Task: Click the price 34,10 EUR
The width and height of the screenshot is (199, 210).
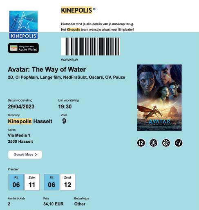Action: tap(54, 204)
